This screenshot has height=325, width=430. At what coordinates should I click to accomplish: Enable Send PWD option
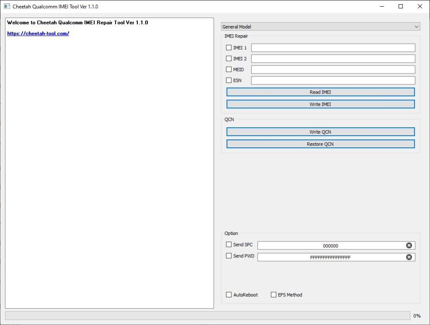tap(229, 255)
